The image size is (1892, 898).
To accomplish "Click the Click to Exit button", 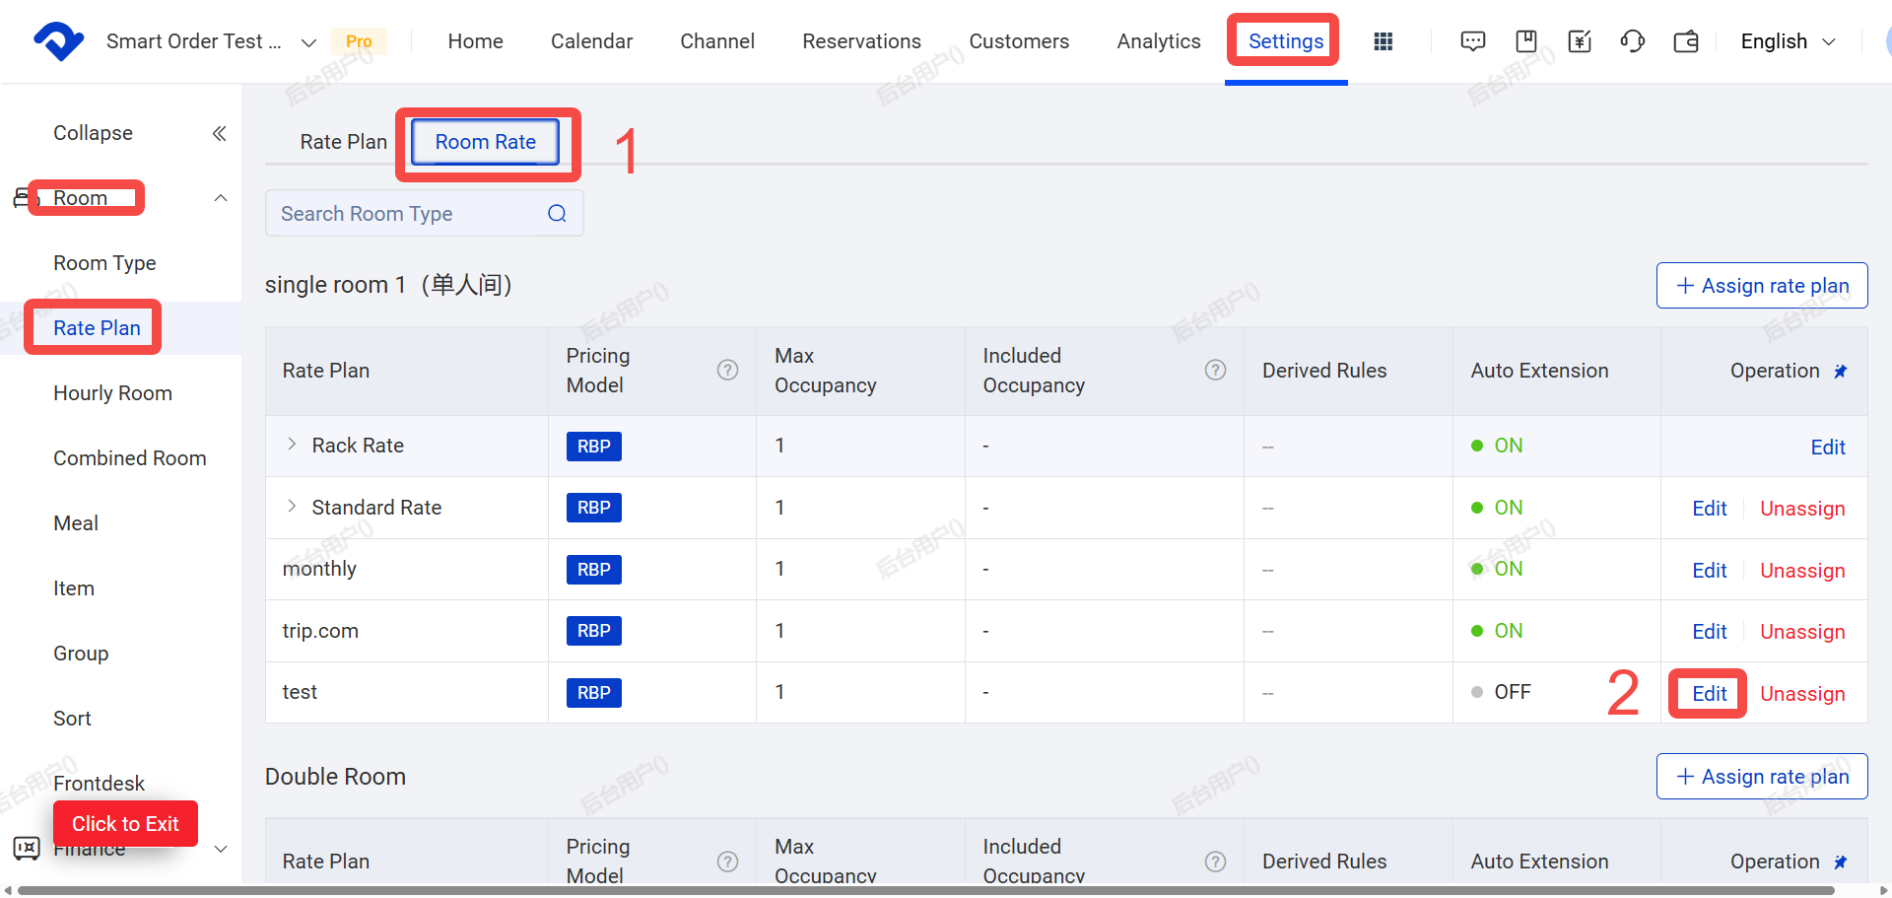I will point(125,824).
